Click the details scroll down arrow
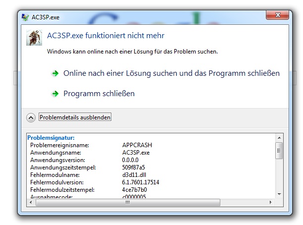This screenshot has width=303, height=225. point(279,194)
